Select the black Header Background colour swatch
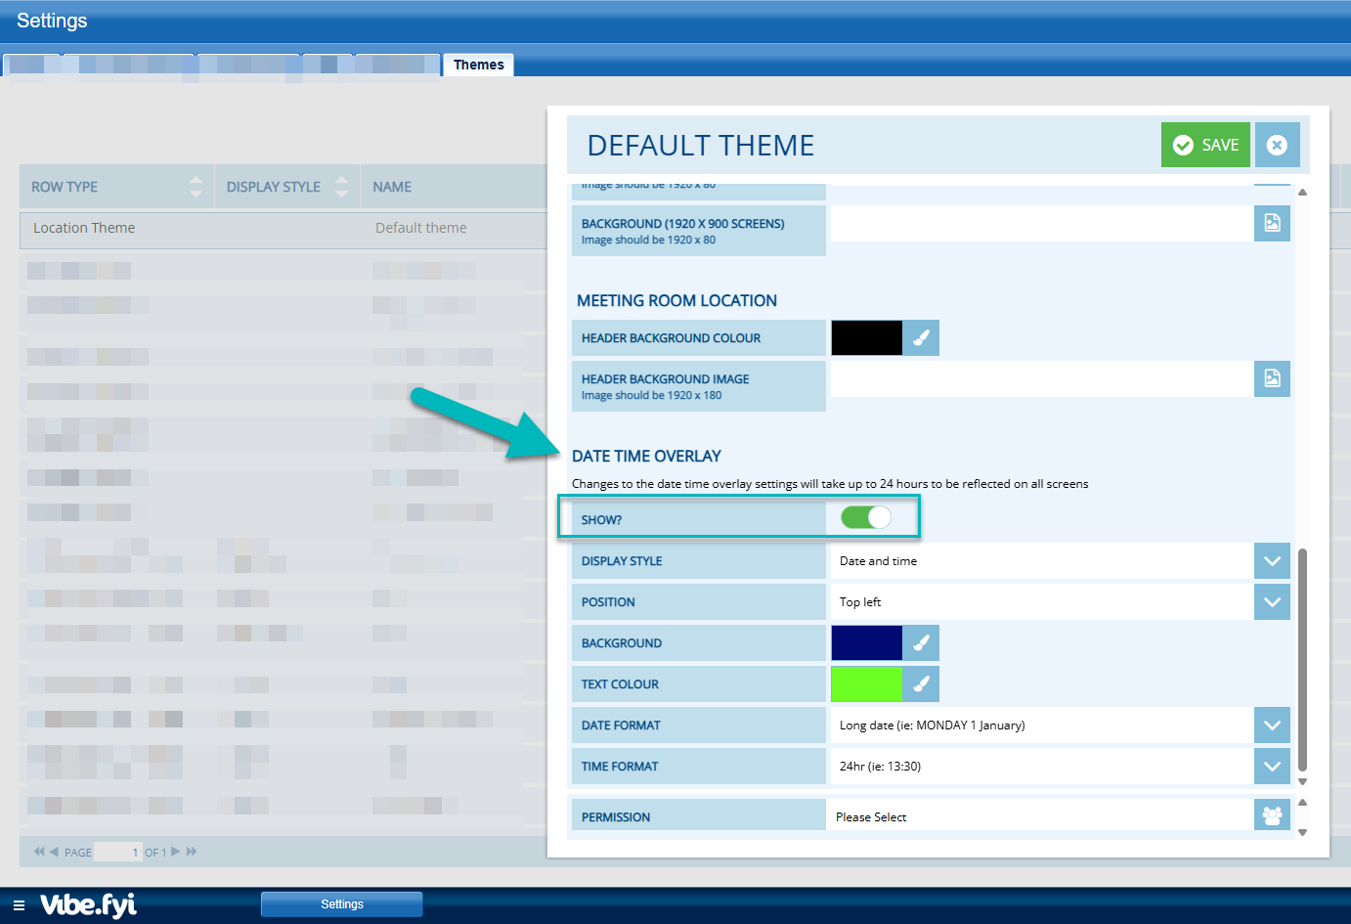This screenshot has height=924, width=1351. pos(866,338)
